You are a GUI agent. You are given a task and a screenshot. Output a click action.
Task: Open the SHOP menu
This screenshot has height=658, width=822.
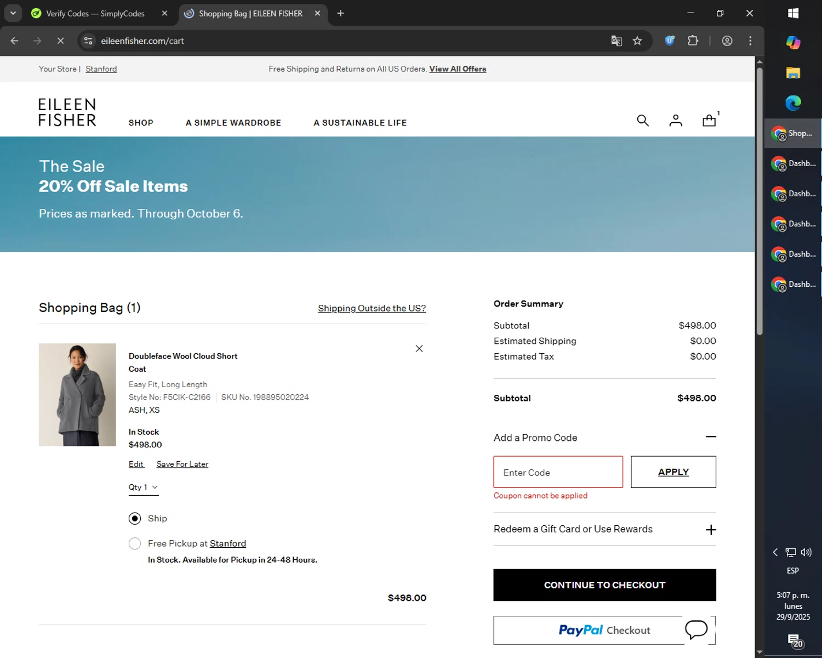point(141,123)
